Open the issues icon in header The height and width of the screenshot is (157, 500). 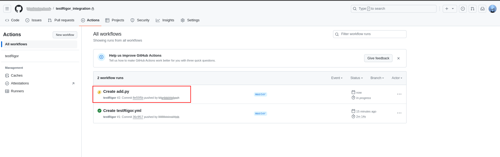pos(463,9)
